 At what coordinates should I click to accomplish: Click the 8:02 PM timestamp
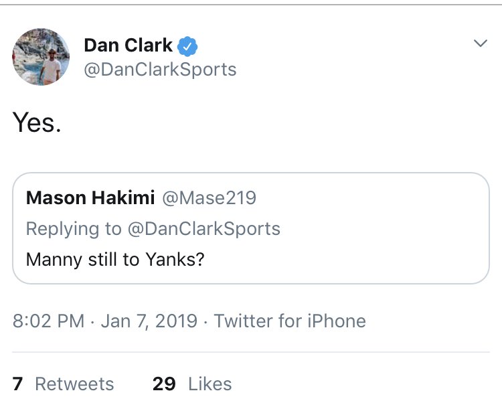pos(48,321)
